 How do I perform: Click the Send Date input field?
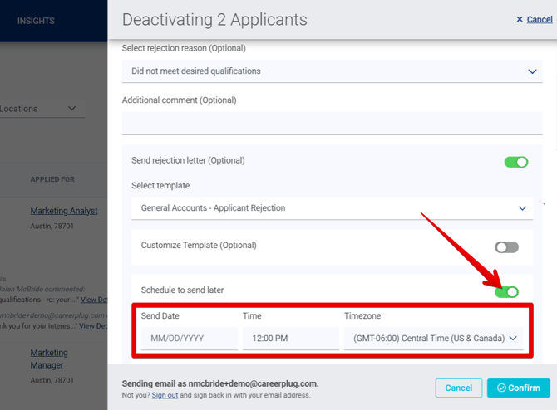tap(189, 339)
